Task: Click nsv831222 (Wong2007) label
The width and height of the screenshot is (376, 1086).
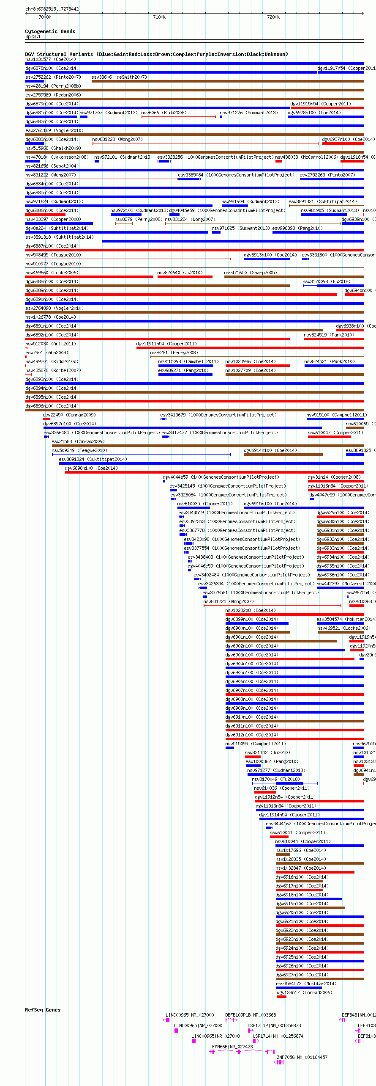Action: (51, 175)
